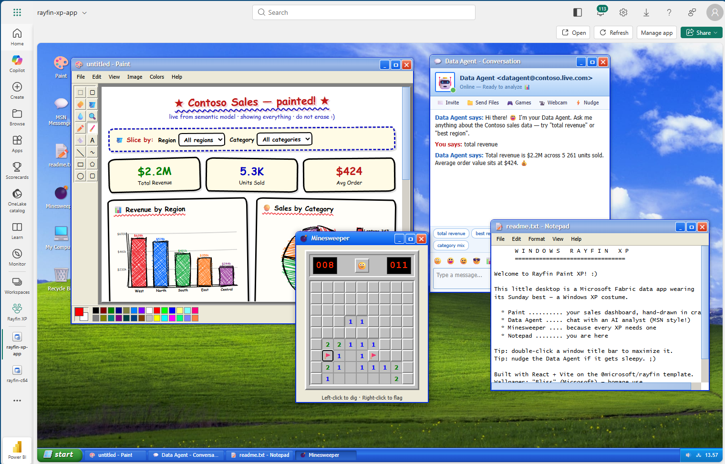Screen dimensions: 725x464
Task: Click the Nudge button in Data Agent
Action: 587,103
